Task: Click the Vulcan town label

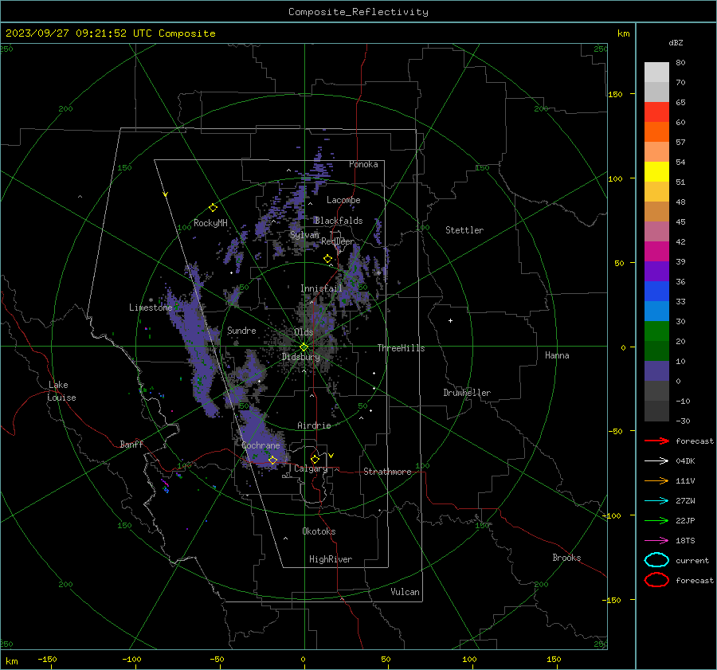Action: click(x=405, y=592)
